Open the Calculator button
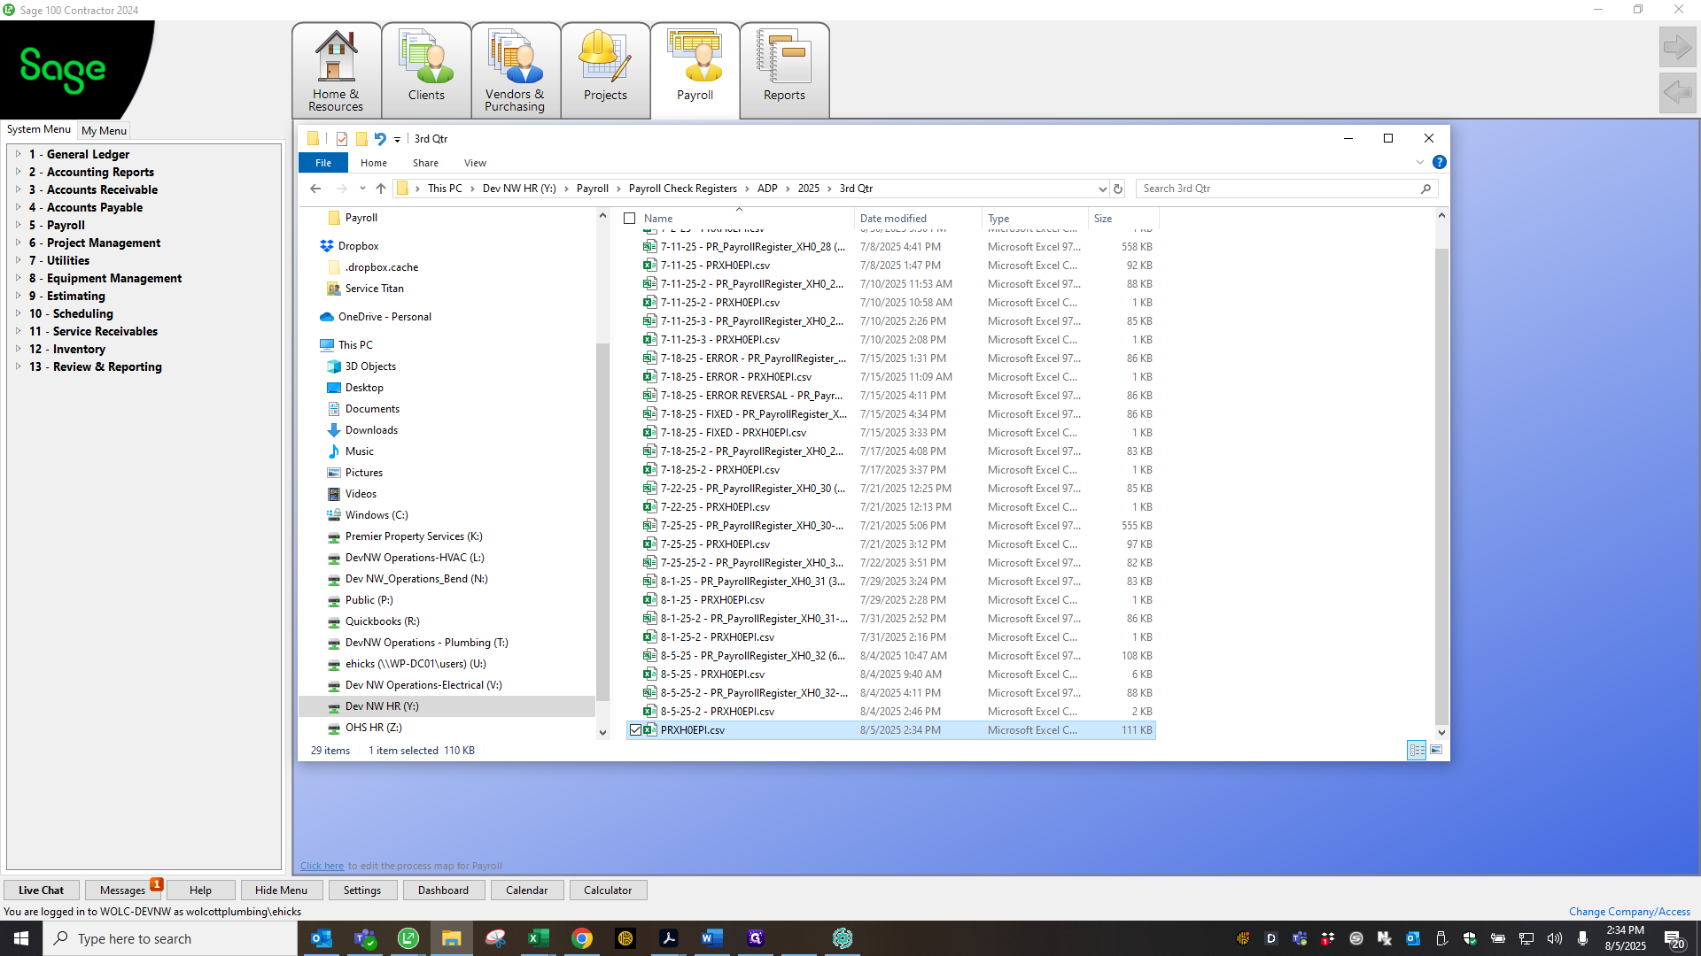Viewport: 1701px width, 956px height. tap(608, 890)
